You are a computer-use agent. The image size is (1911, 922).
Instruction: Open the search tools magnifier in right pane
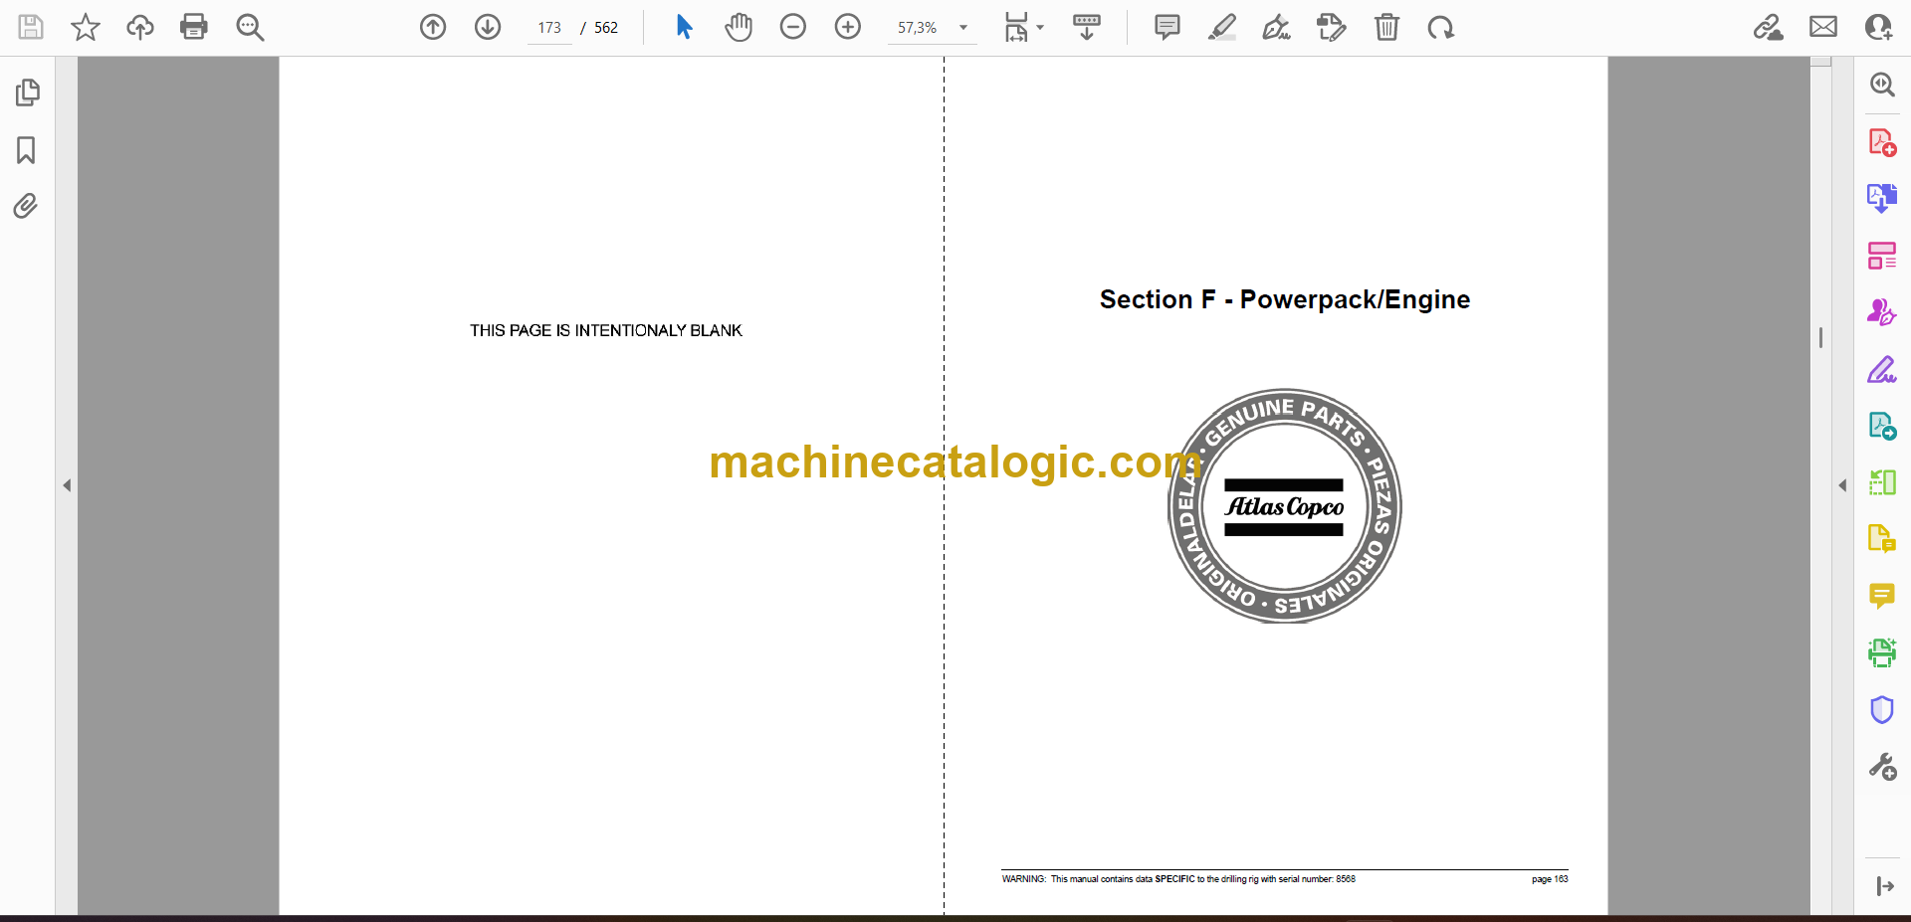1882,85
